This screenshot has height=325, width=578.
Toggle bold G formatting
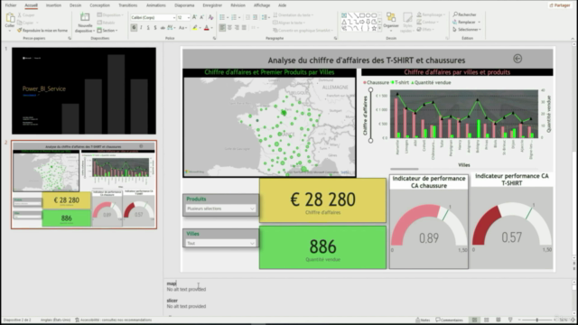(134, 28)
